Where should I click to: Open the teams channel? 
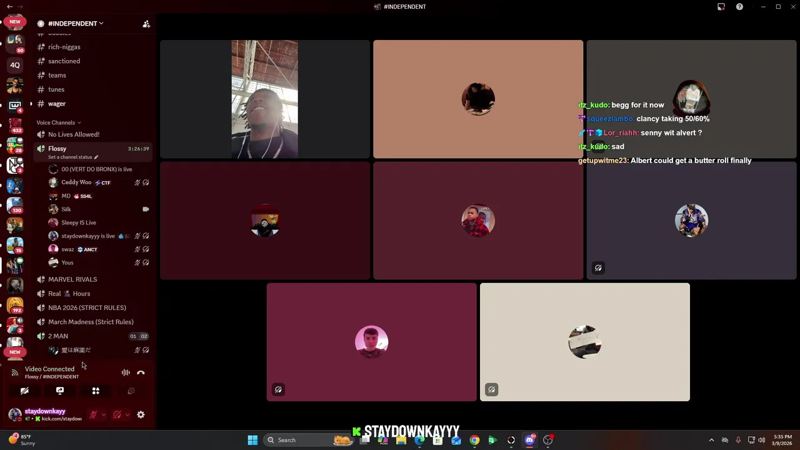point(92,75)
